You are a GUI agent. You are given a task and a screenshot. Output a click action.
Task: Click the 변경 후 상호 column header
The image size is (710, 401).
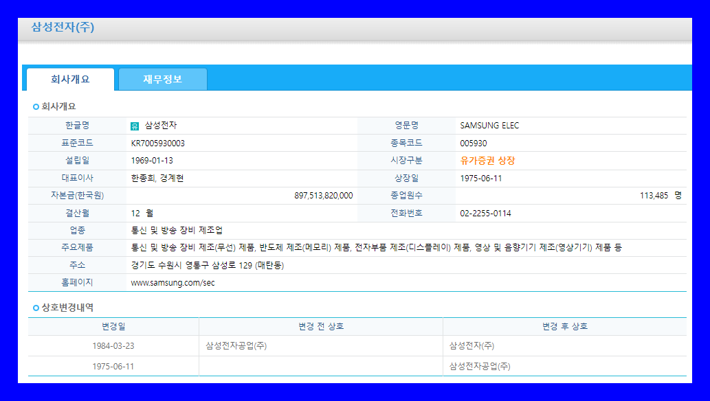click(x=565, y=326)
